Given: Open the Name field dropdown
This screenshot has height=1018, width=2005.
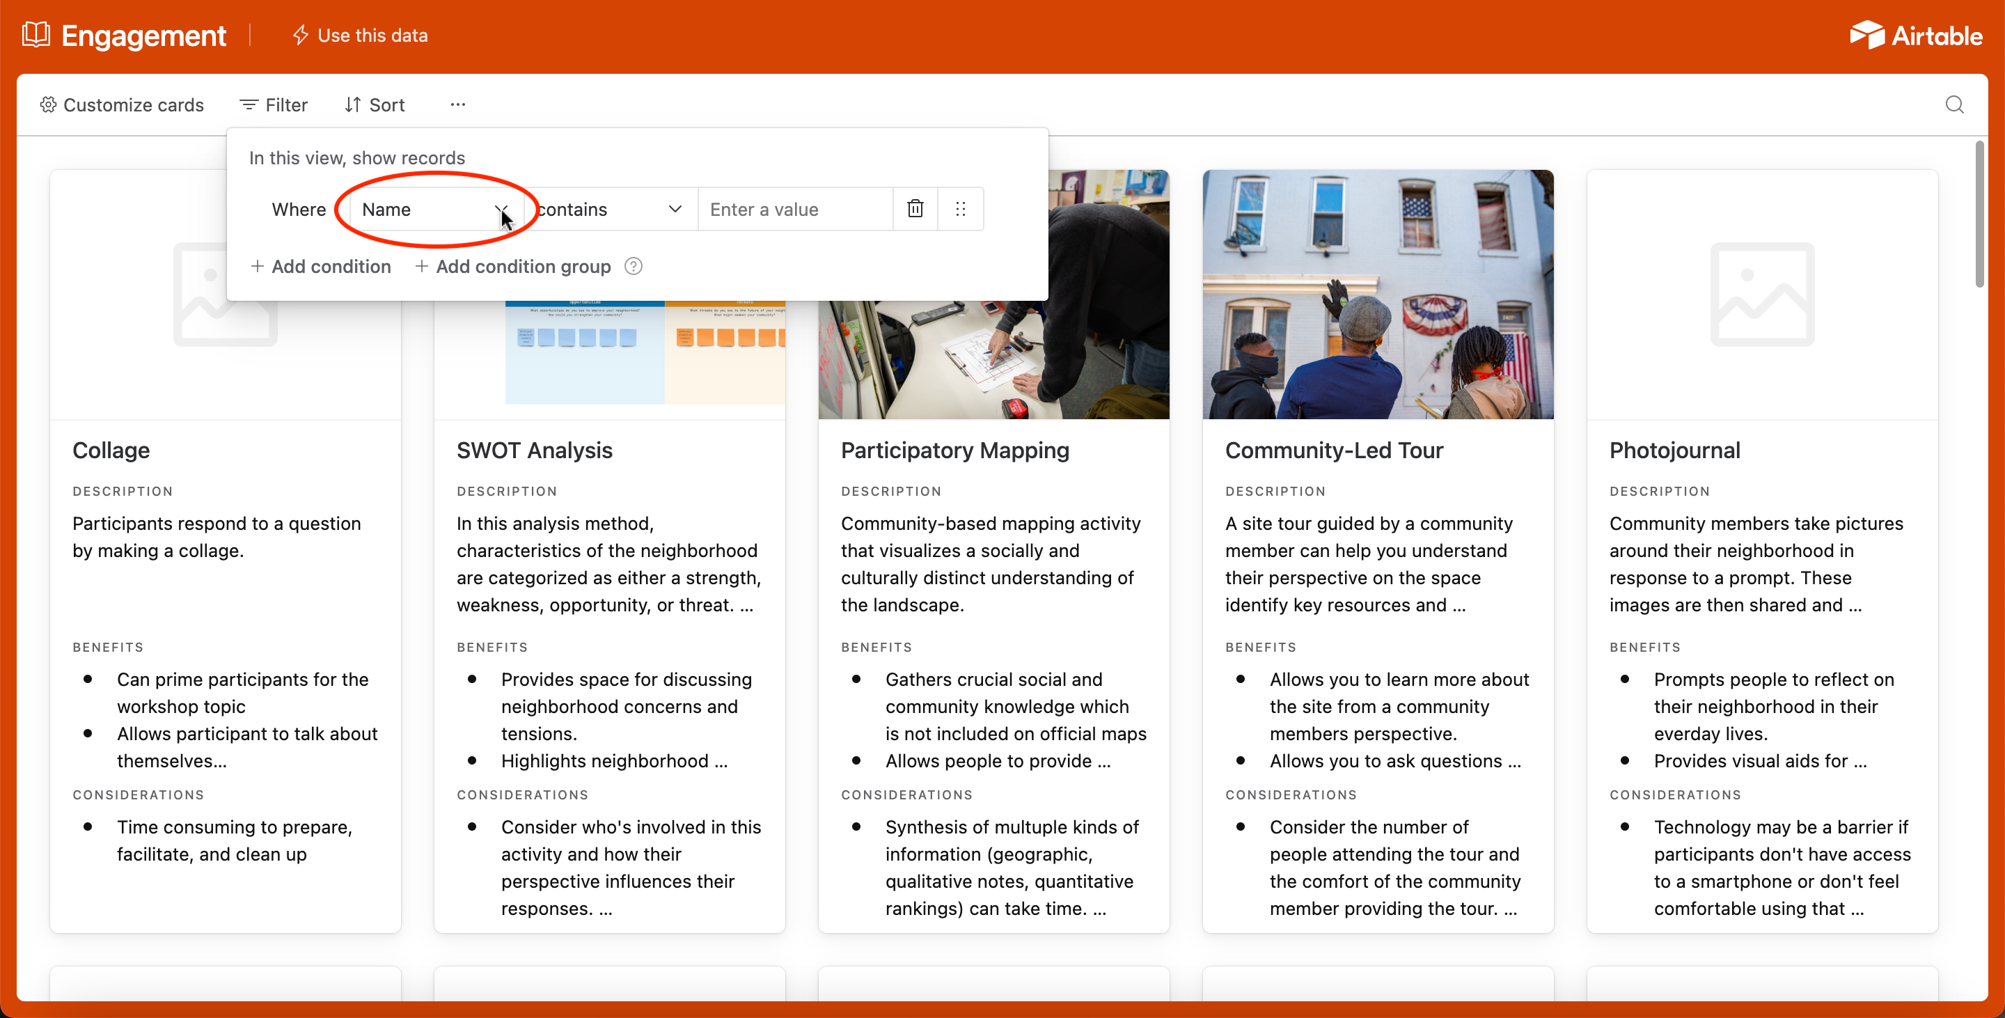Looking at the screenshot, I should pyautogui.click(x=433, y=210).
